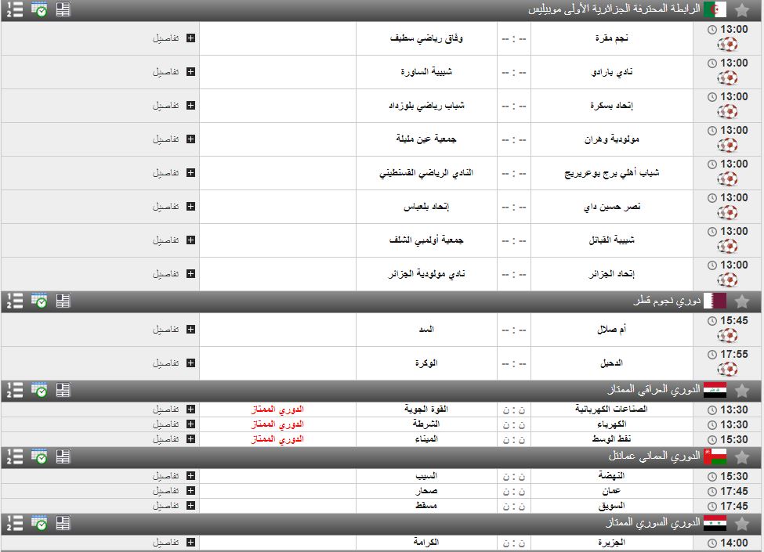Screen dimensions: 764x552
Task: Open standings ranking icon for Algerian league
Action: (x=14, y=10)
